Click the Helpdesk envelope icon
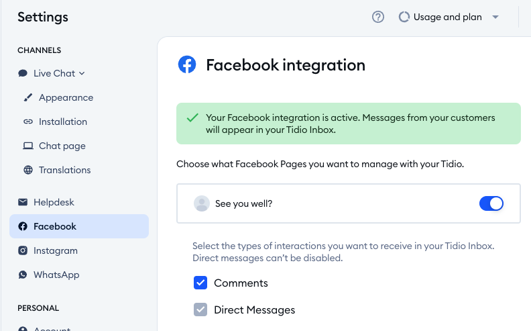 (23, 202)
